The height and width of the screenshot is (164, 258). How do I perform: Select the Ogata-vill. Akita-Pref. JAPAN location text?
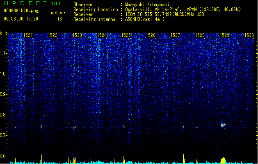click(161, 9)
